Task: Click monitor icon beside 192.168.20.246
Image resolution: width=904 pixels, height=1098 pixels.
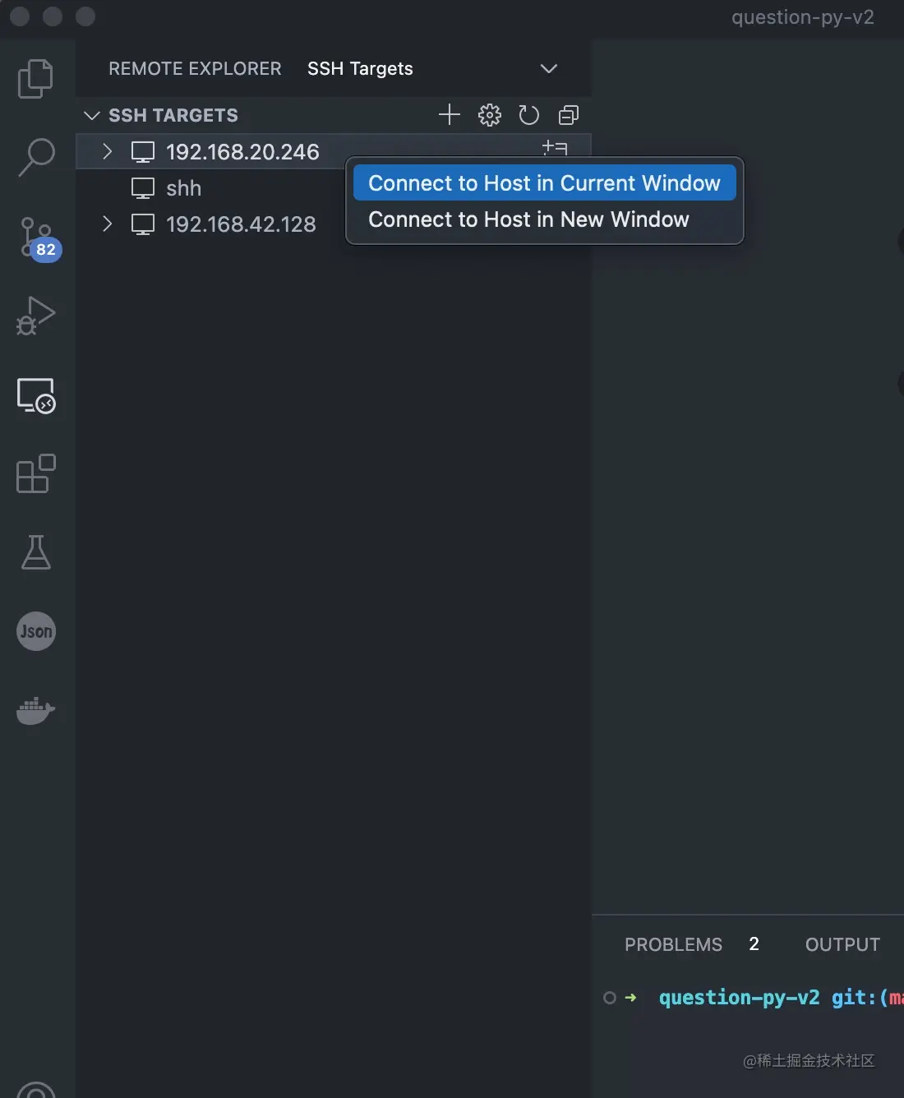Action: click(143, 152)
